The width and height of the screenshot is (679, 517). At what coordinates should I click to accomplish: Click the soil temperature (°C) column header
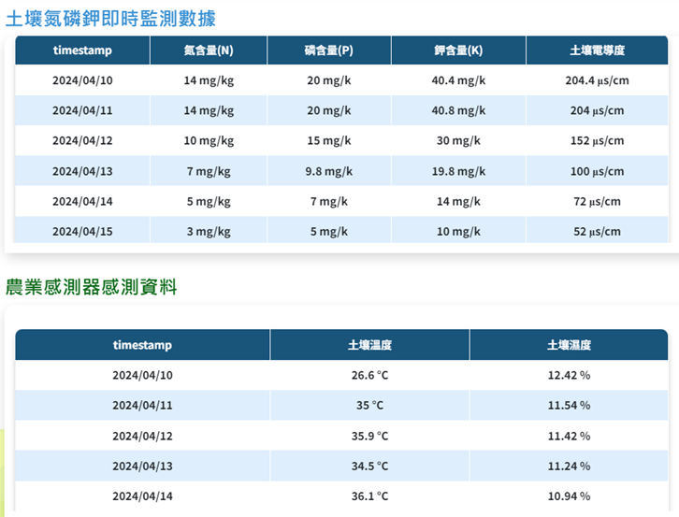(x=369, y=345)
